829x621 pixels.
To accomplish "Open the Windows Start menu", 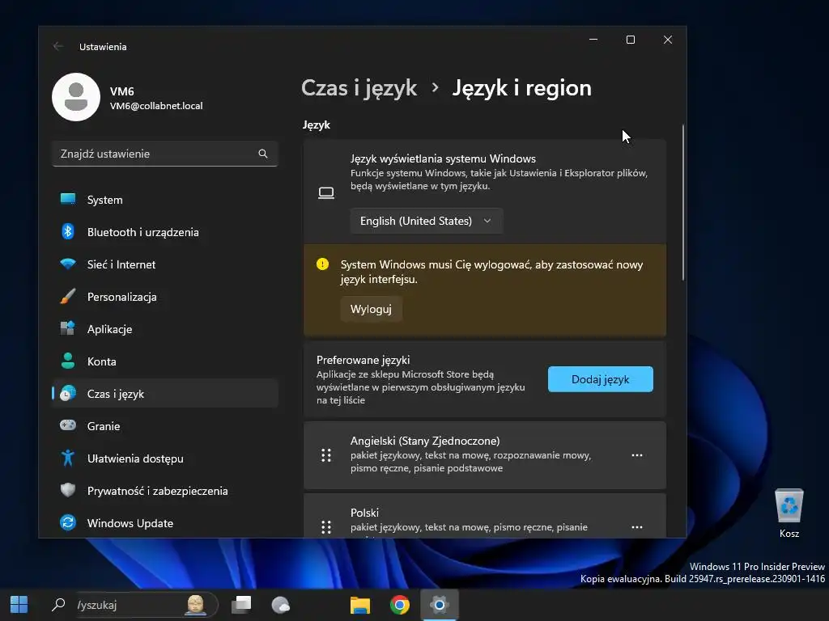I will click(x=19, y=605).
